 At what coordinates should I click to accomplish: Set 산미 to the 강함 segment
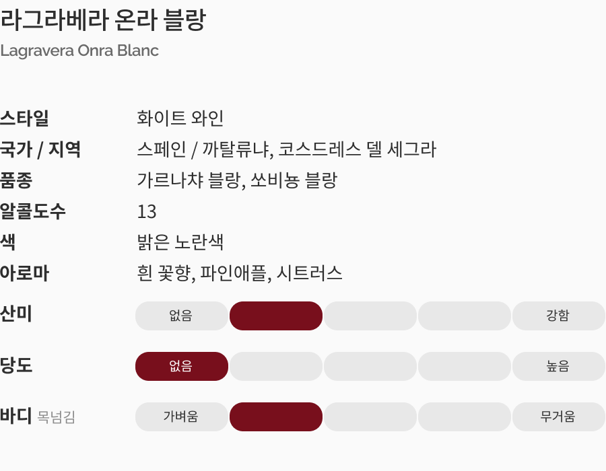click(x=558, y=316)
